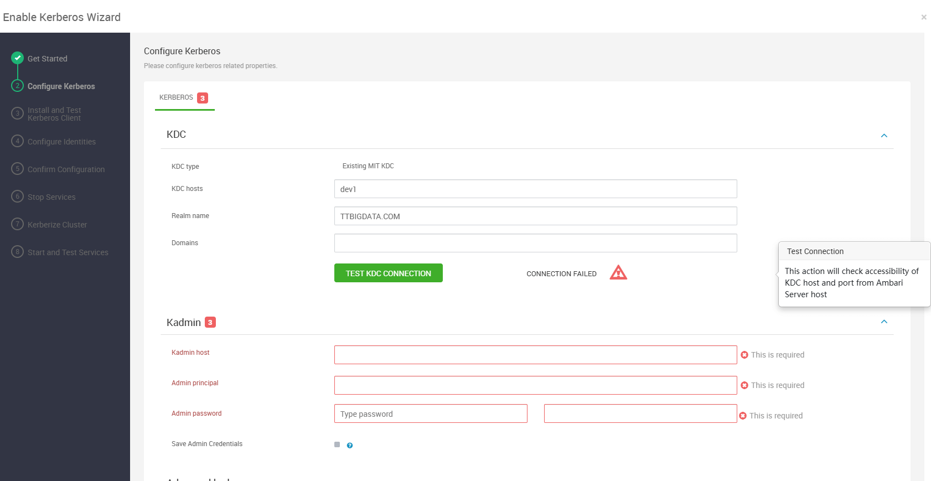Go to Get Started step
931x481 pixels.
pos(48,59)
